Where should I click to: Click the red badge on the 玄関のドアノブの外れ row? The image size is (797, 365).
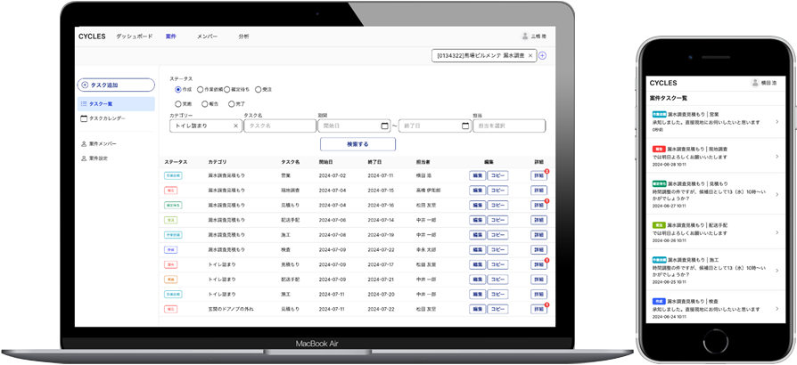[171, 309]
